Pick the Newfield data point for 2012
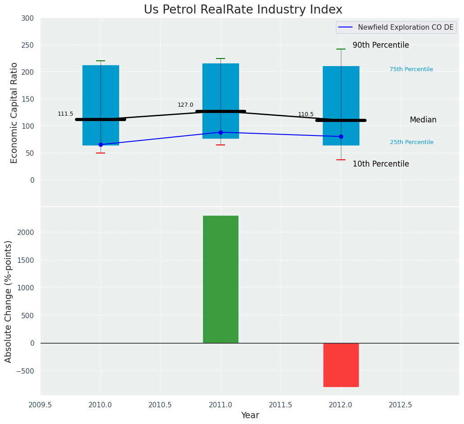464x424 pixels. [x=341, y=136]
